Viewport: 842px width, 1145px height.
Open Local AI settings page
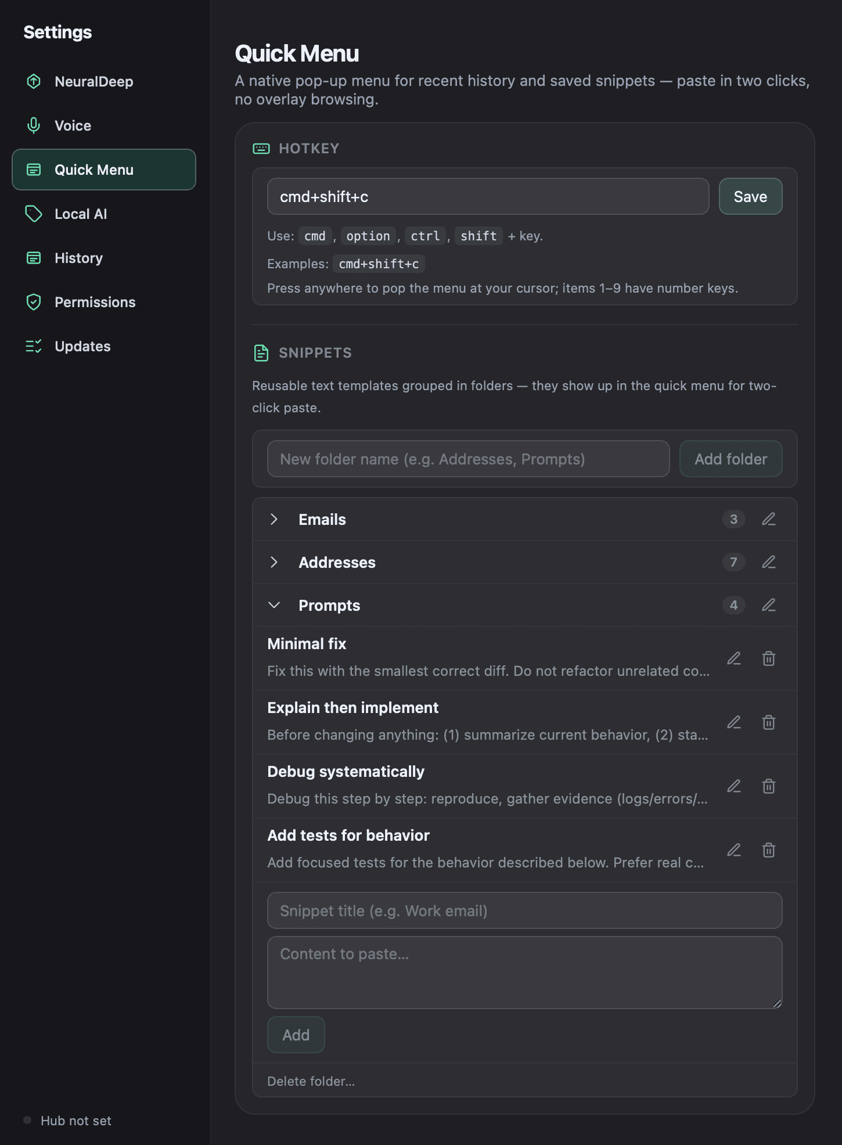coord(104,214)
